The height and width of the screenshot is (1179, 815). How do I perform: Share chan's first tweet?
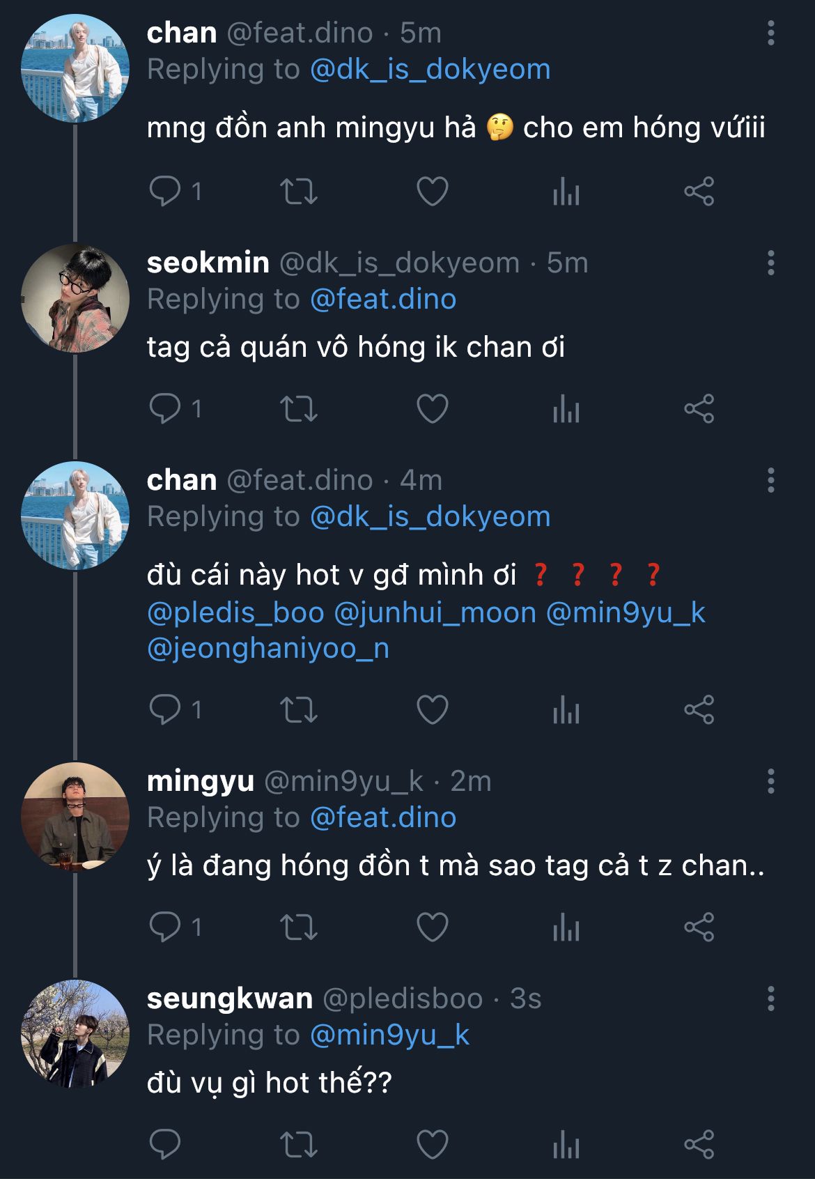click(x=699, y=191)
